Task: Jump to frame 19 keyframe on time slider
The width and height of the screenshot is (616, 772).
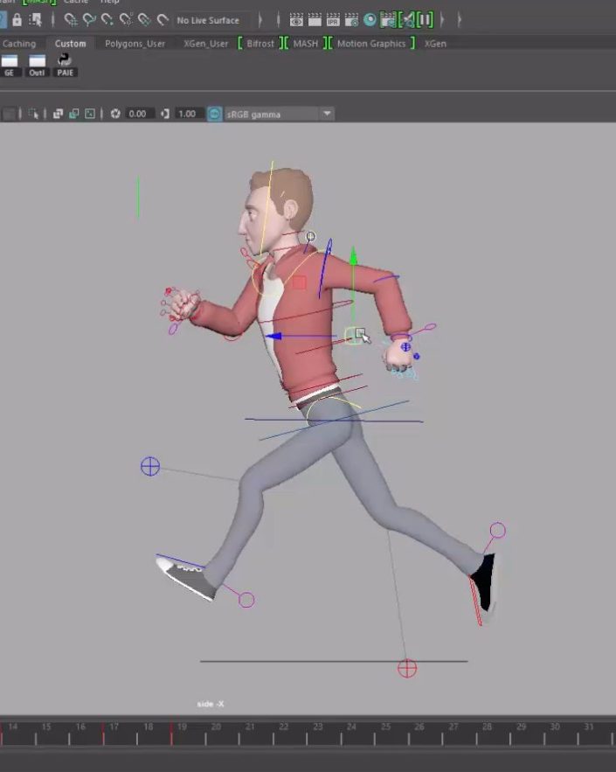Action: pos(171,734)
